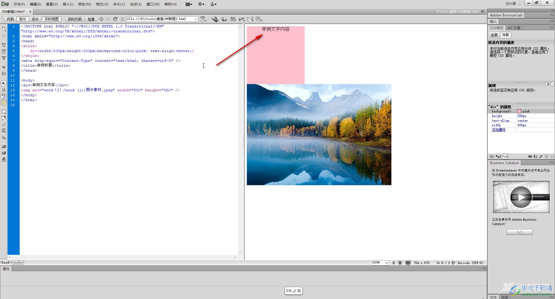The width and height of the screenshot is (555, 299).
Task: Click the pink background-color swatch
Action: pos(519,111)
